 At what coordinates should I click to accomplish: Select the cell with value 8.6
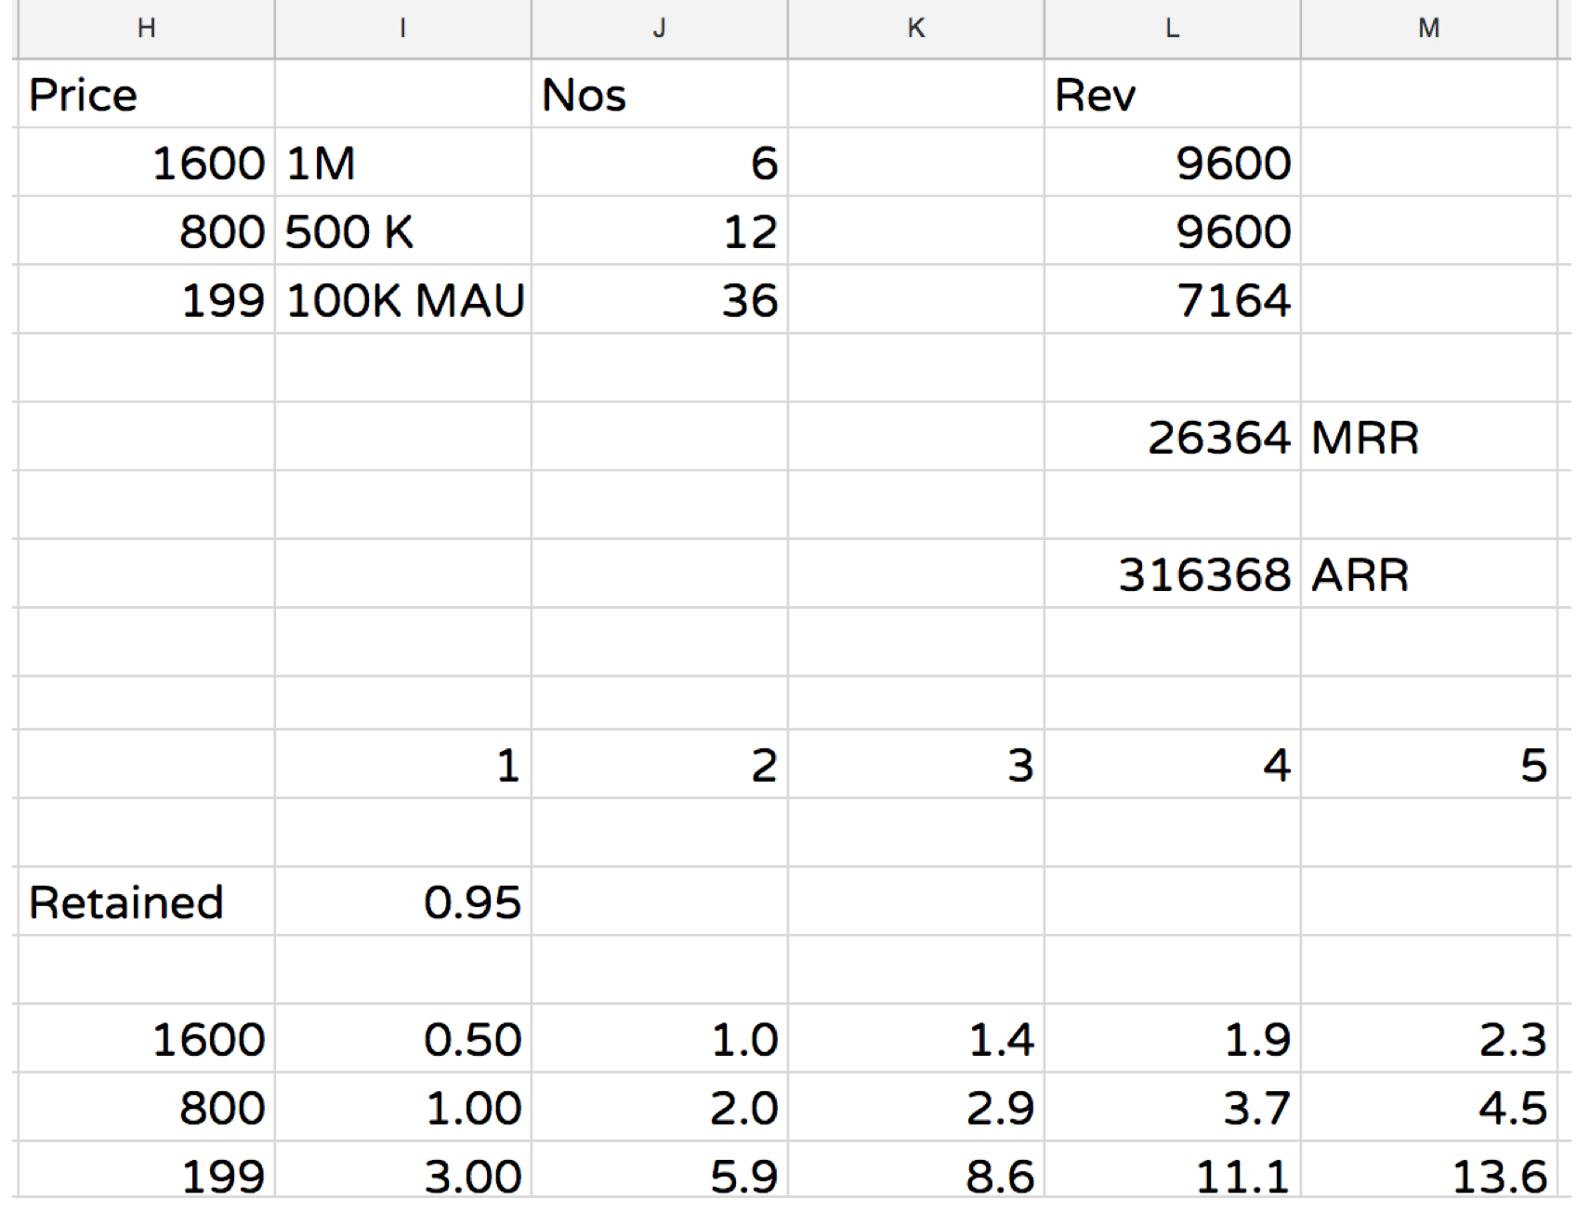(916, 1171)
